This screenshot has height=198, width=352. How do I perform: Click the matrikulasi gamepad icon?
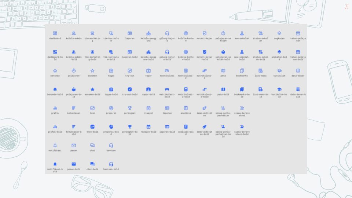point(167,71)
